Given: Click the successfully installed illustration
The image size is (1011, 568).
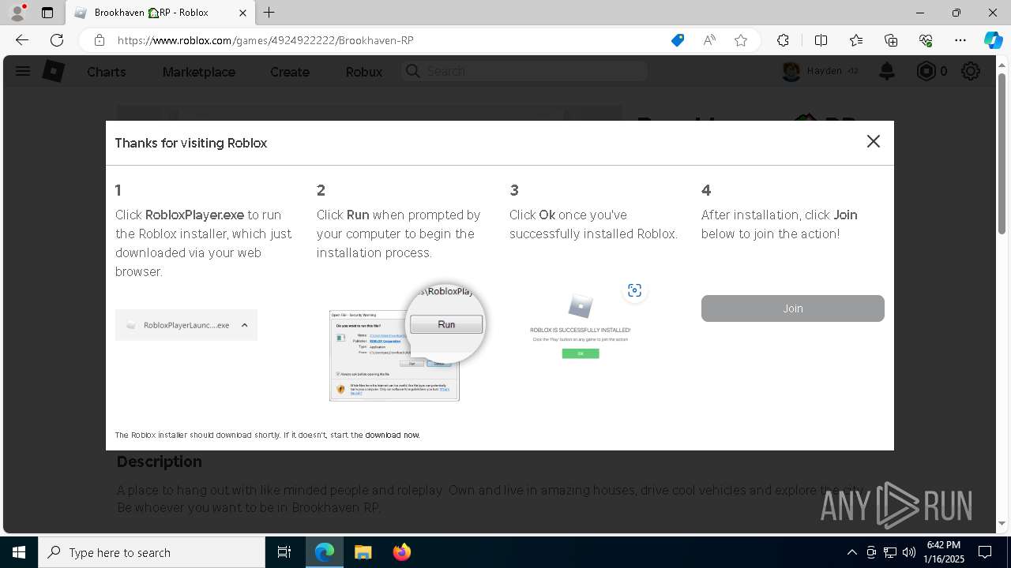Looking at the screenshot, I should [x=581, y=326].
